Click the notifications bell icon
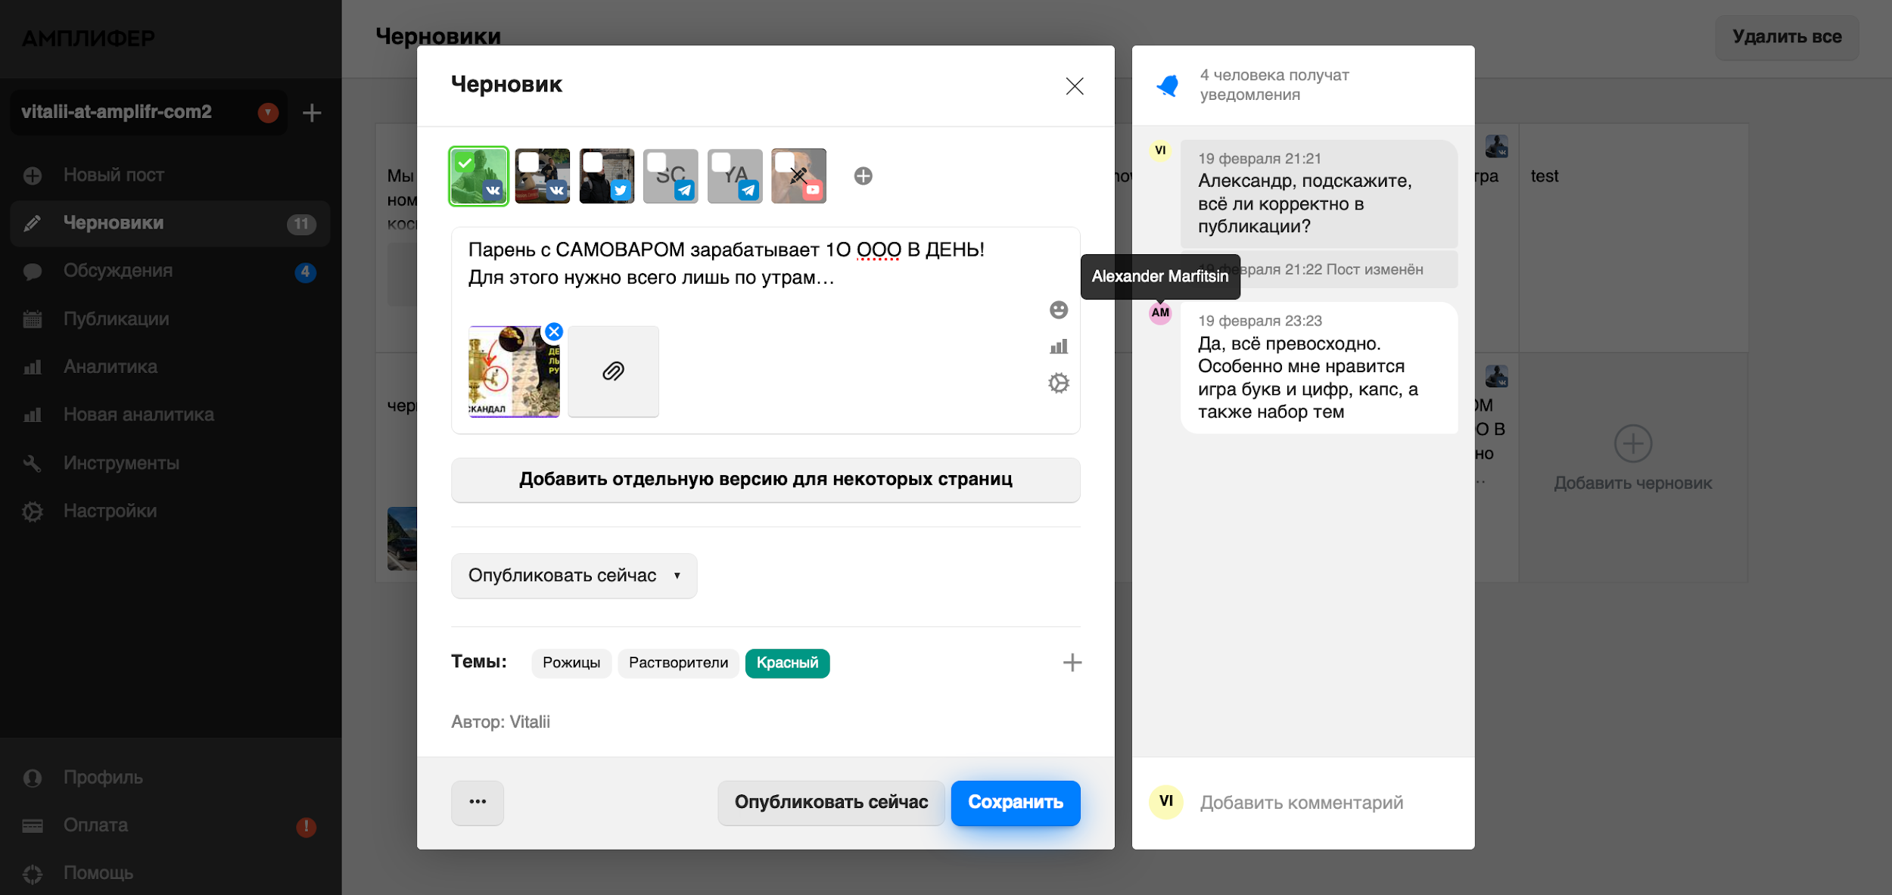This screenshot has width=1892, height=895. coord(1168,85)
